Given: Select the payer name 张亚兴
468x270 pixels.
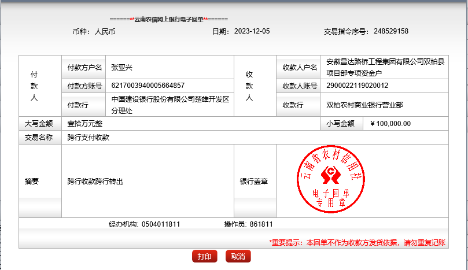Looking at the screenshot, I should point(122,68).
